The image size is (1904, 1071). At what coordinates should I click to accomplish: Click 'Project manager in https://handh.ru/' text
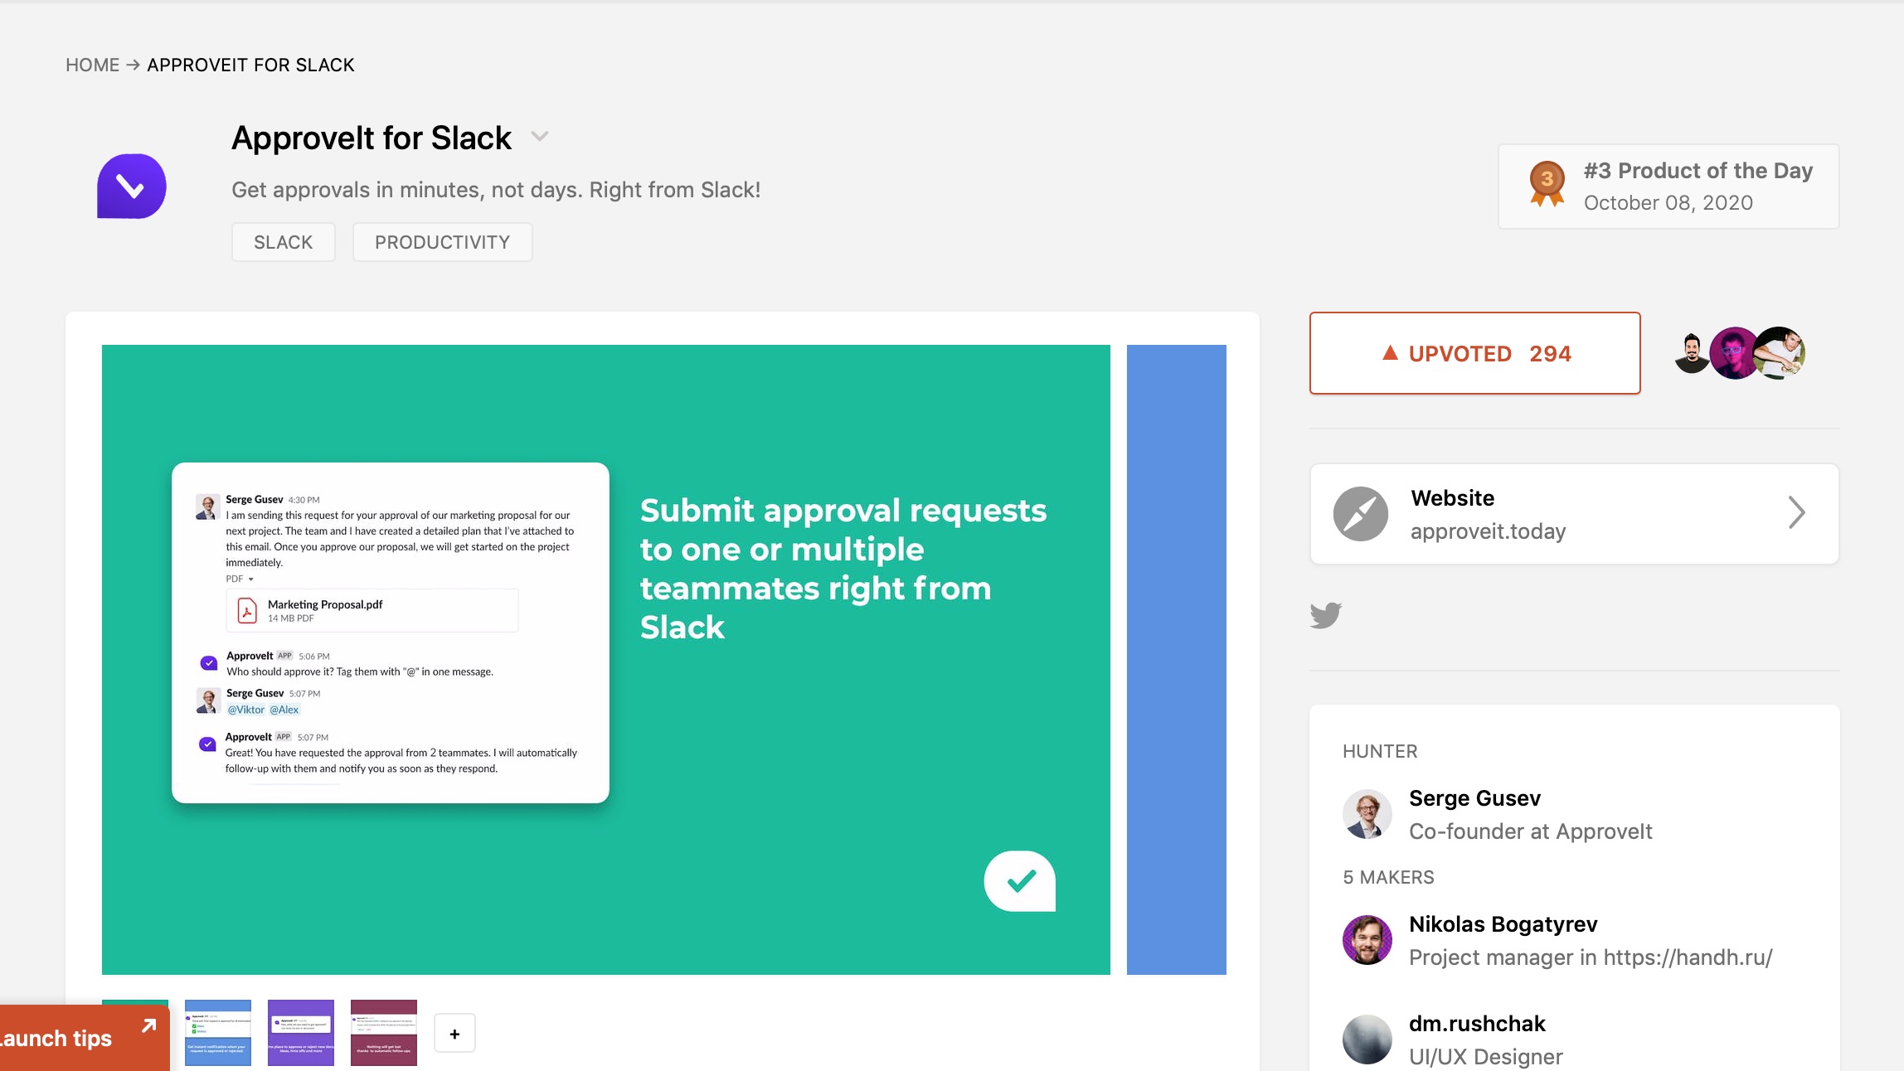point(1591,957)
